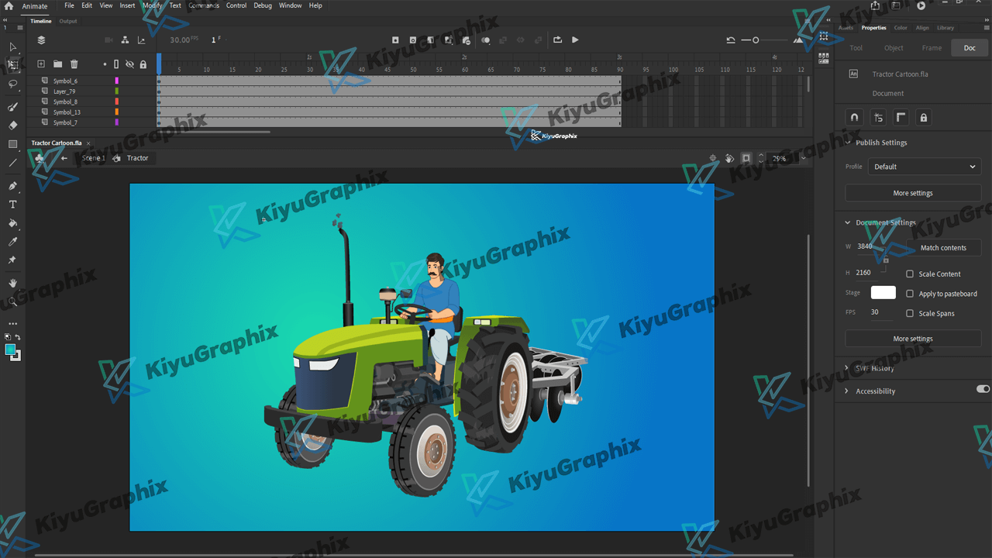Enable the Scale Content checkbox
The height and width of the screenshot is (558, 992).
coord(910,274)
